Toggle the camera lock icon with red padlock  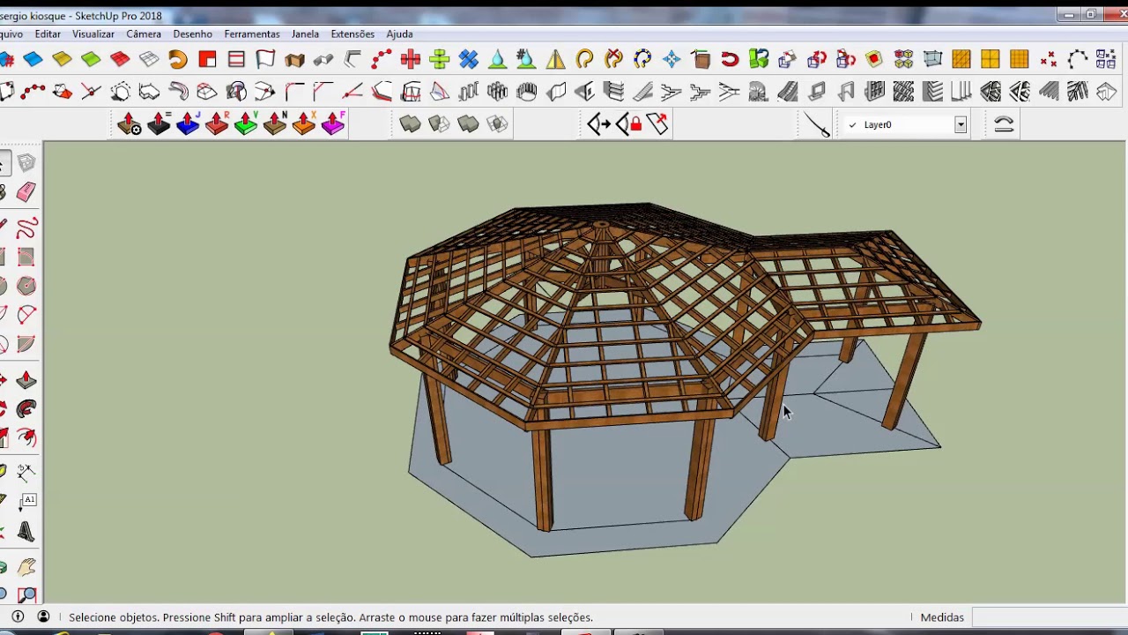[629, 124]
